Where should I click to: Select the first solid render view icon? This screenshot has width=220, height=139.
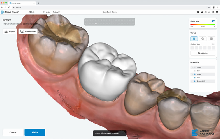[194, 39]
